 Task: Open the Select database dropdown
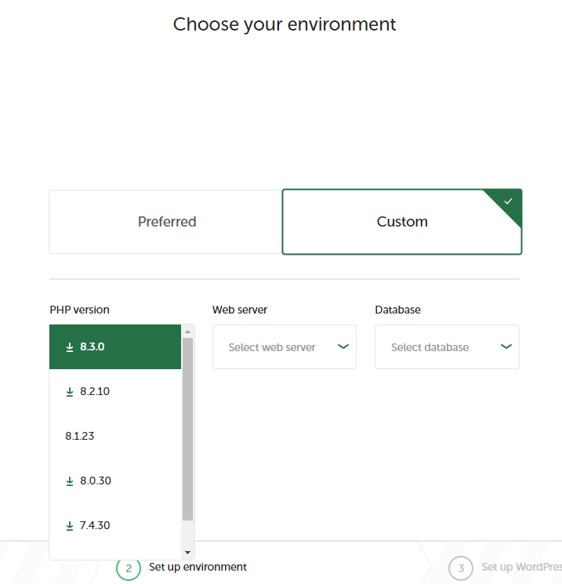tap(446, 347)
